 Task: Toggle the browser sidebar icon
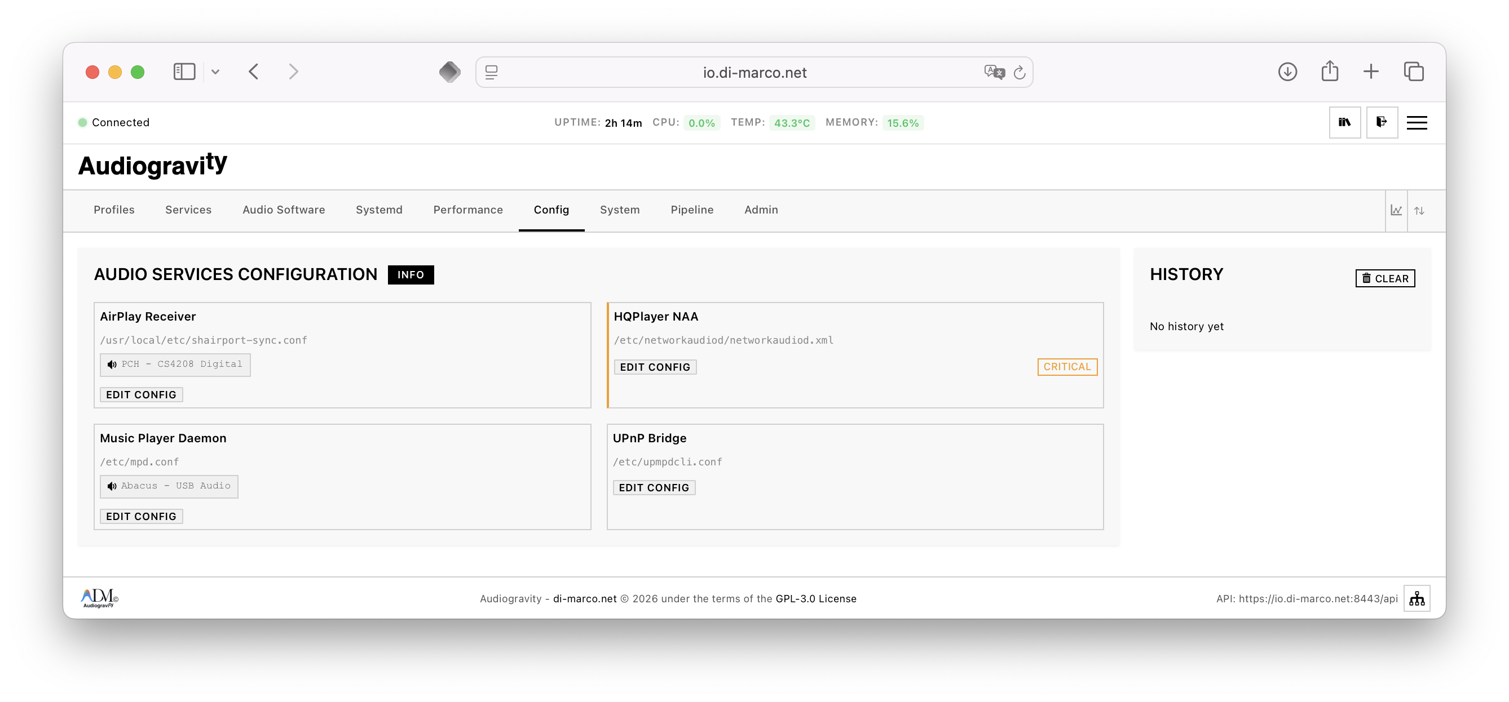pos(184,71)
